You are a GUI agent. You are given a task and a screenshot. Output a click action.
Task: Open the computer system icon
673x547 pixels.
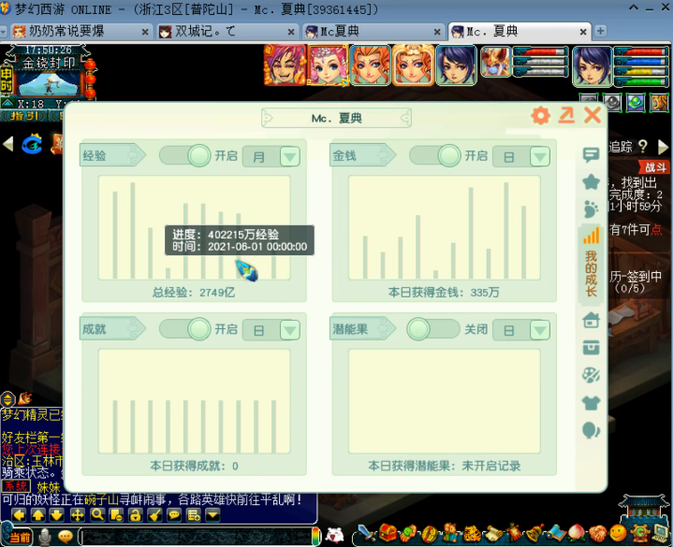[661, 534]
